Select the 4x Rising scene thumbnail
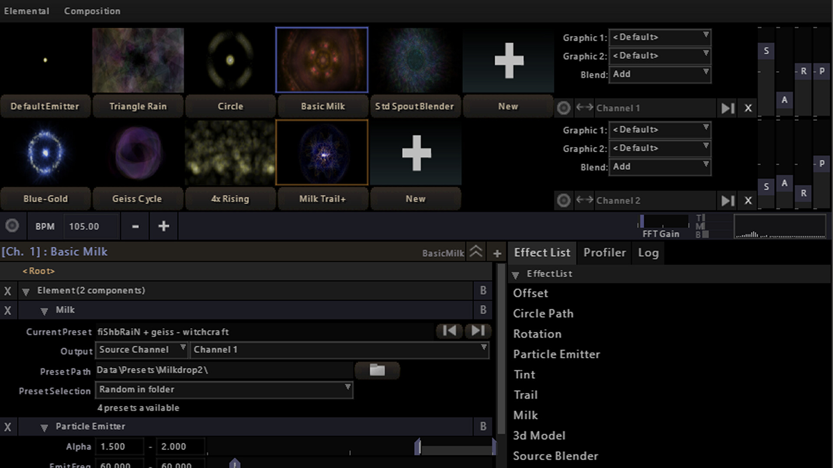 230,152
